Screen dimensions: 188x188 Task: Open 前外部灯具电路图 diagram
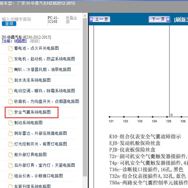pyautogui.click(x=30, y=155)
